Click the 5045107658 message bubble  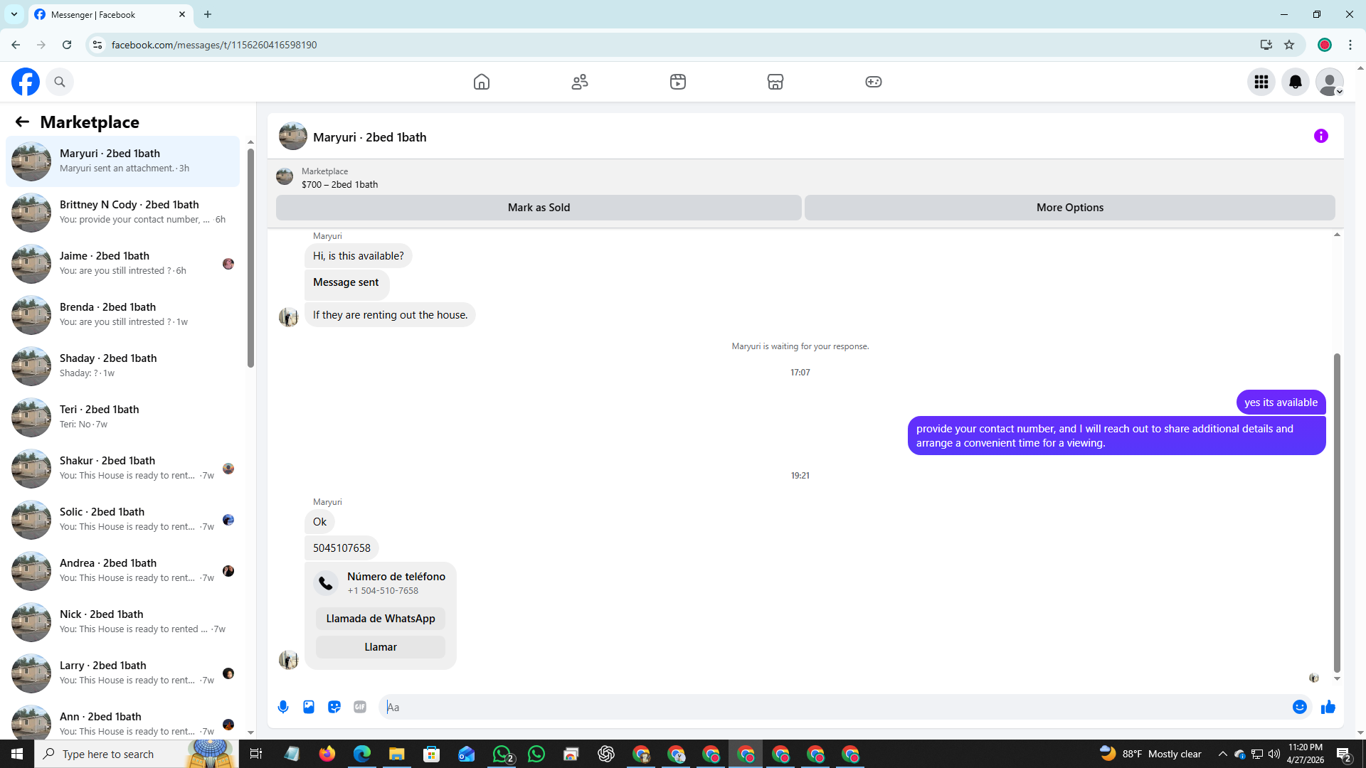coord(341,548)
